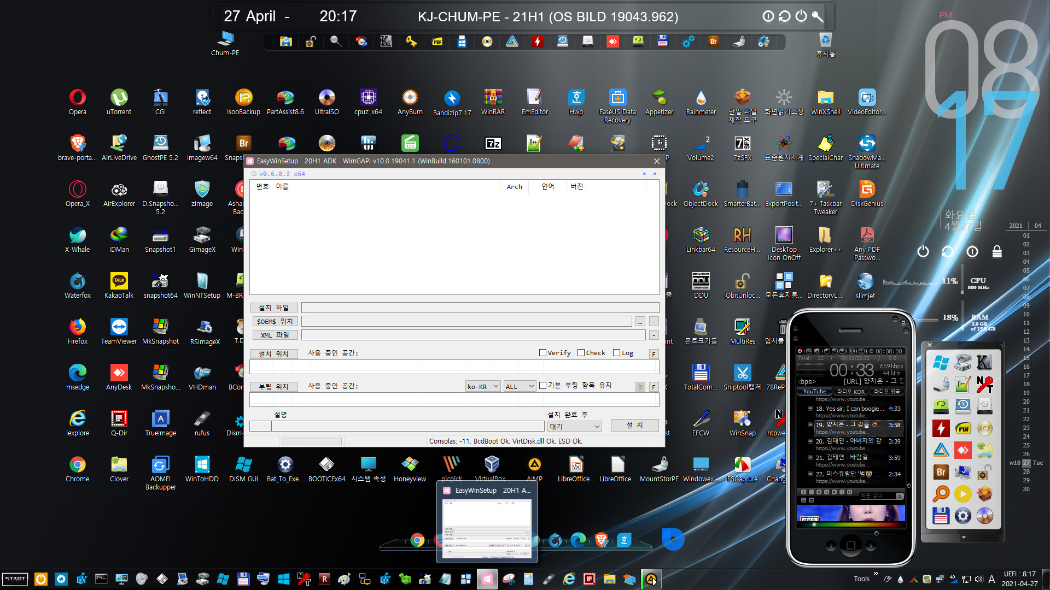The height and width of the screenshot is (590, 1050).
Task: Launch the rufus desktop icon
Action: click(202, 423)
